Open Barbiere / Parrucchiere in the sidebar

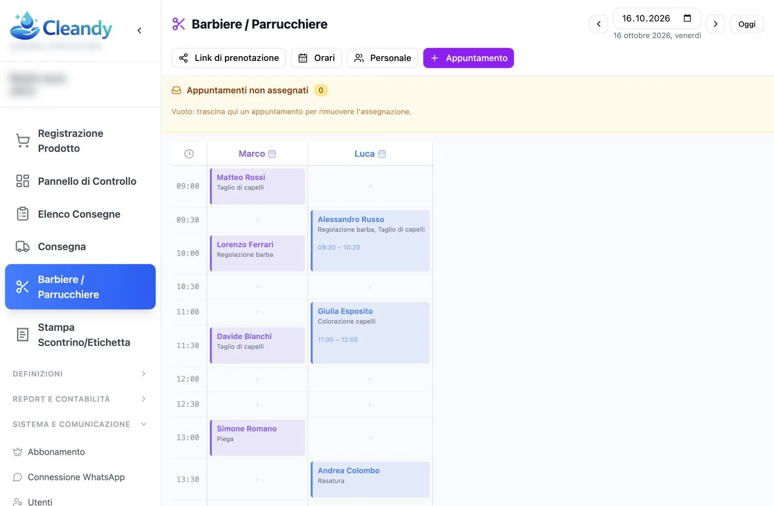[x=80, y=287]
